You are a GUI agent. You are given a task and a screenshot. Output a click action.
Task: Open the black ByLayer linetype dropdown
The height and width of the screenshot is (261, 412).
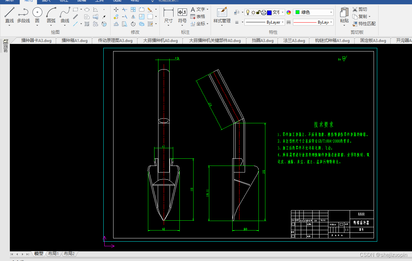[x=283, y=22]
